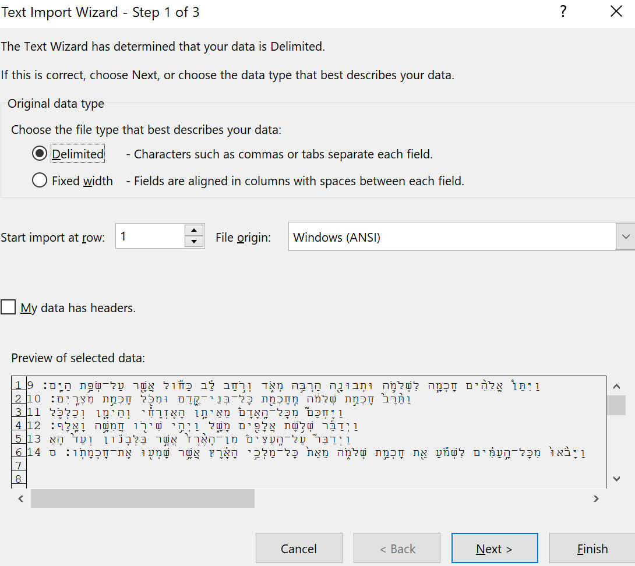Click the Finish button
635x566 pixels.
pos(592,549)
